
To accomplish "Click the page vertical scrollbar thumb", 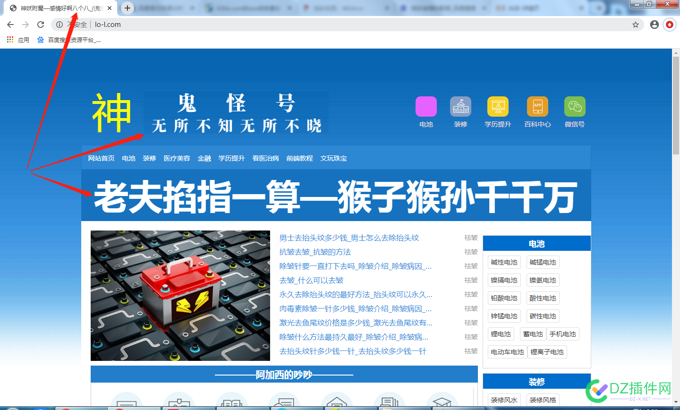I will (x=676, y=106).
